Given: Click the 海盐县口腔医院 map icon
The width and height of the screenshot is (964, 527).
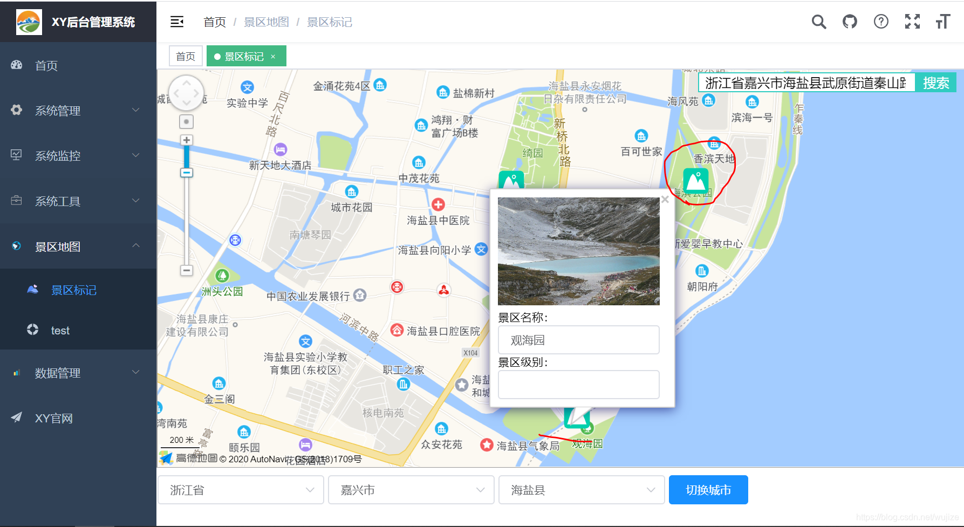Looking at the screenshot, I should (x=397, y=330).
